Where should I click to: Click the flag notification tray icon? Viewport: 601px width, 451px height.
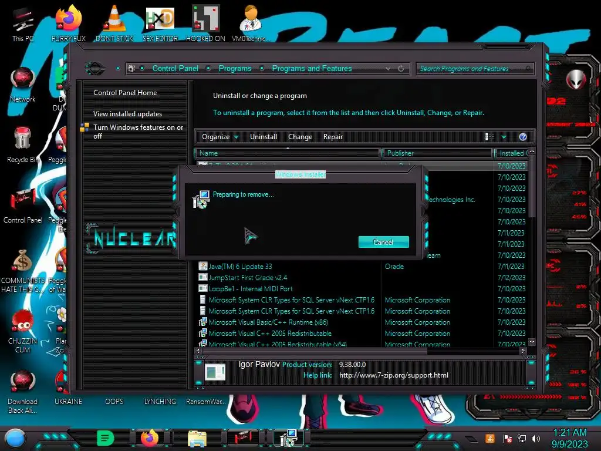tap(508, 438)
